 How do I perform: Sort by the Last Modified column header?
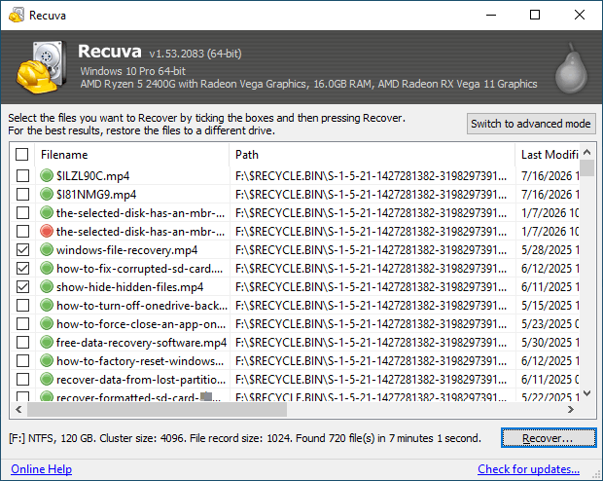click(548, 155)
